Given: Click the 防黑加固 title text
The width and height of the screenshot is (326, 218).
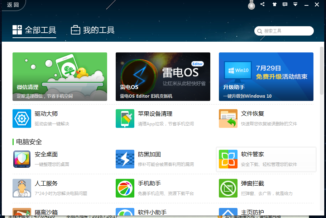Looking at the screenshot, I should (x=149, y=154).
